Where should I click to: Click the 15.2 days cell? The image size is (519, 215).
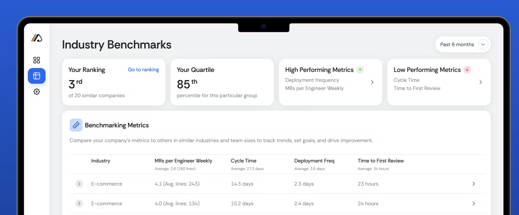pos(242,203)
